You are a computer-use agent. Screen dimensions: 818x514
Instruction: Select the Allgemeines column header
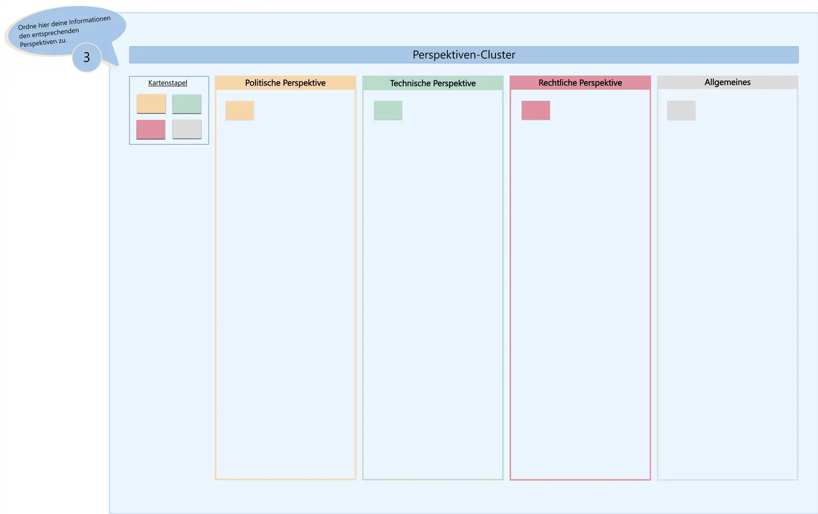click(x=727, y=82)
